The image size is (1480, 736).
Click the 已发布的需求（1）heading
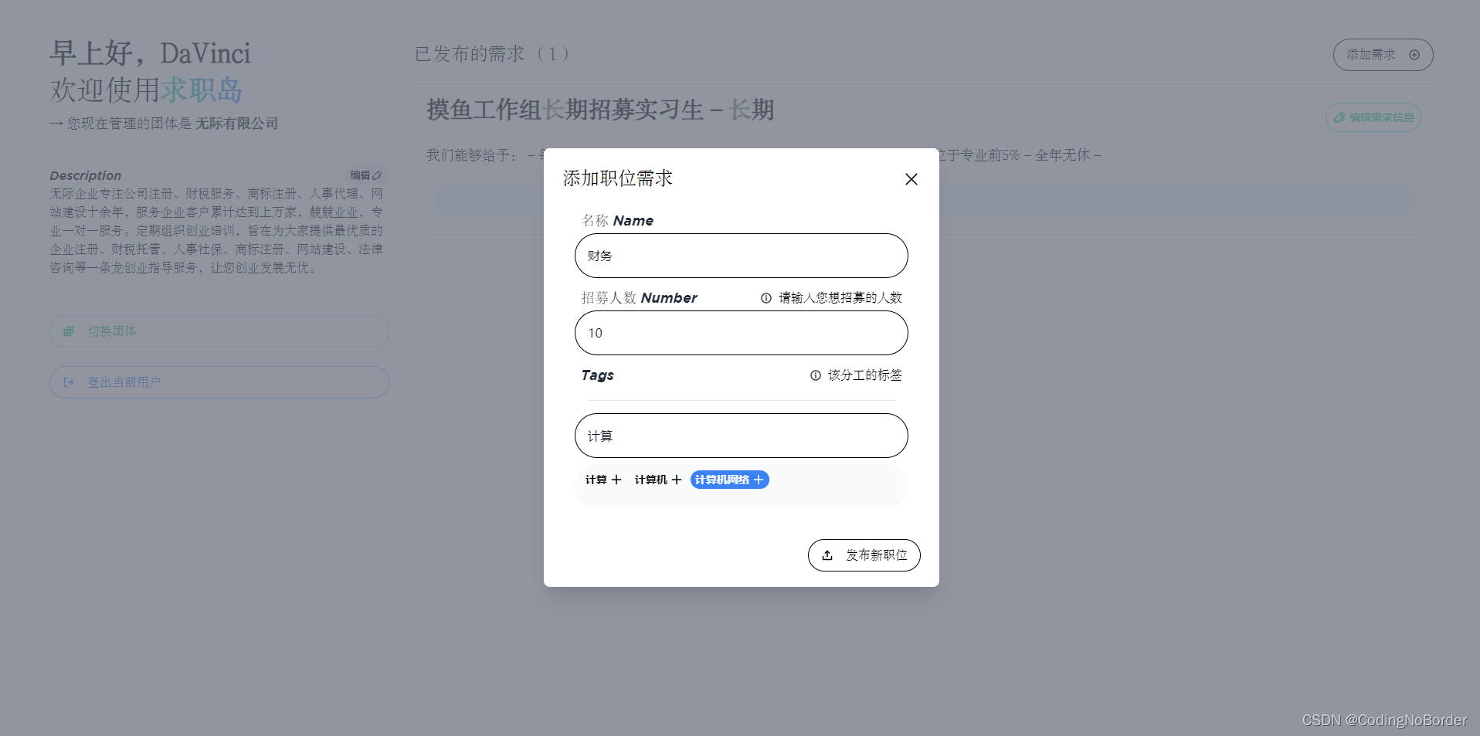[492, 54]
